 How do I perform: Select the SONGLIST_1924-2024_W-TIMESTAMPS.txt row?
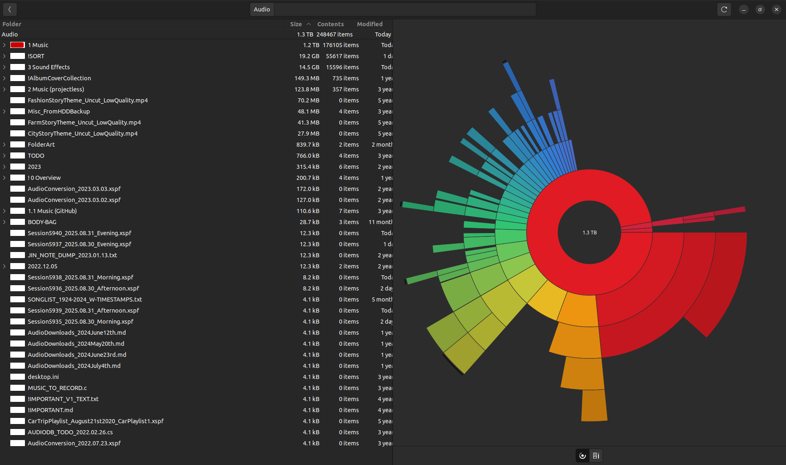coord(85,299)
